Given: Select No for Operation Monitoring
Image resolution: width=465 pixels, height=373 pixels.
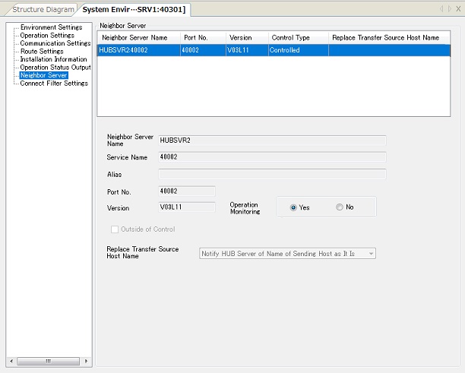Looking at the screenshot, I should 340,207.
